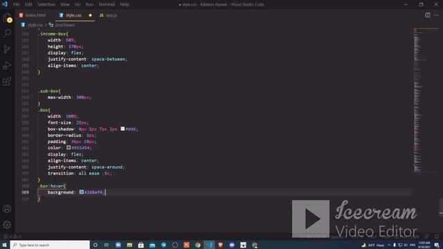This screenshot has width=443, height=249.
Task: Open the Search view in activity bar
Action: point(7,33)
